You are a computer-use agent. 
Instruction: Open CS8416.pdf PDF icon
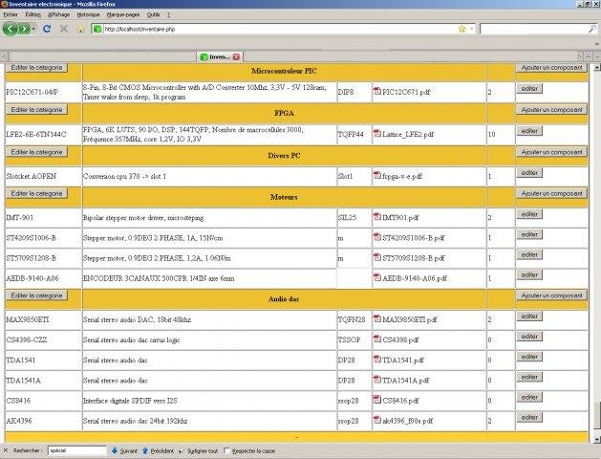(x=377, y=400)
